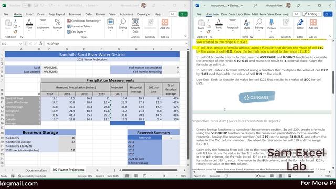Select the Reservoir Summary header cell

click(153, 132)
